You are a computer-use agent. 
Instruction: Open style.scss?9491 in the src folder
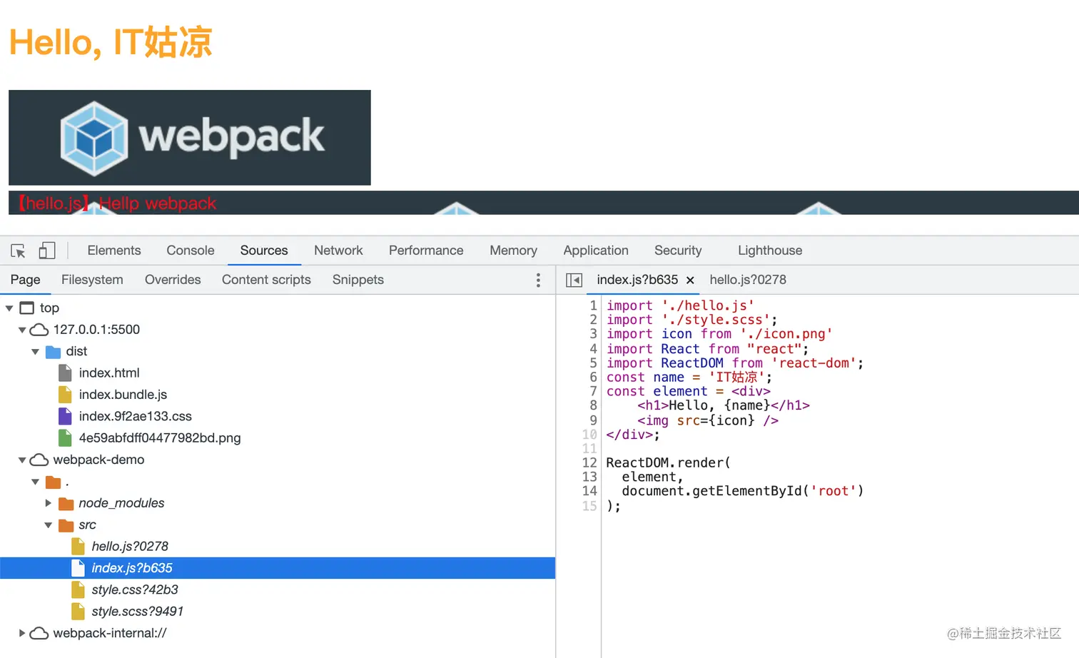tap(138, 612)
